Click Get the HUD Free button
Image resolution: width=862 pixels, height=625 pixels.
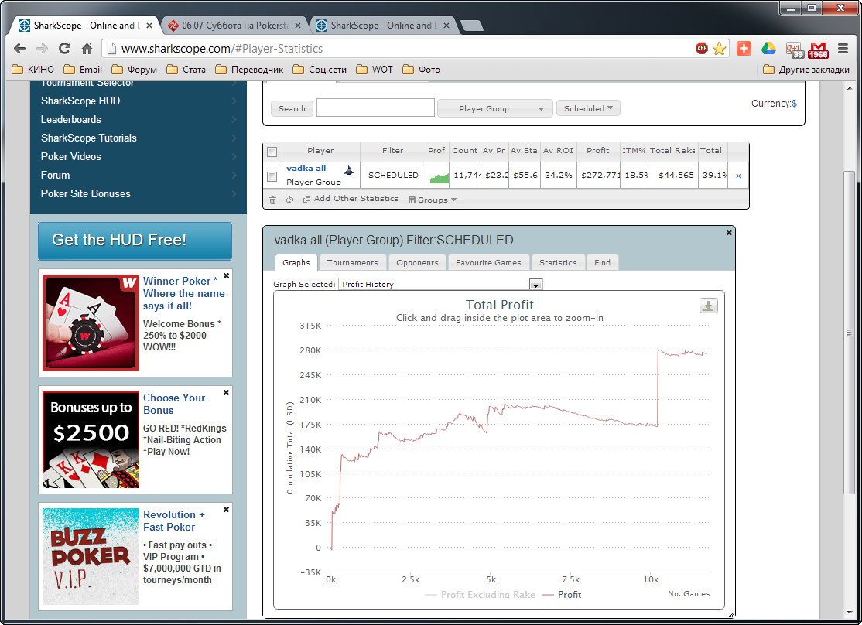pos(135,241)
